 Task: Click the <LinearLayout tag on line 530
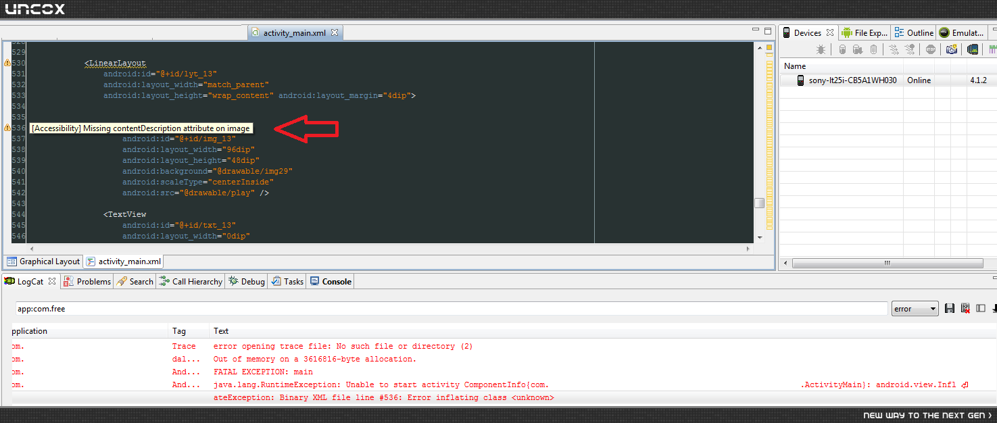pyautogui.click(x=115, y=63)
